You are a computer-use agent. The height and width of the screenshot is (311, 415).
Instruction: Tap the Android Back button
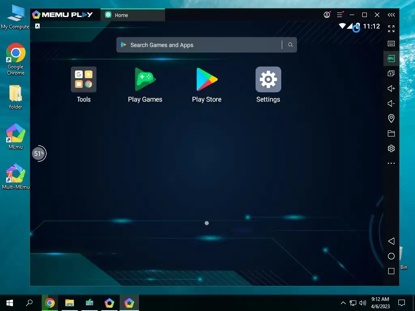(391, 241)
